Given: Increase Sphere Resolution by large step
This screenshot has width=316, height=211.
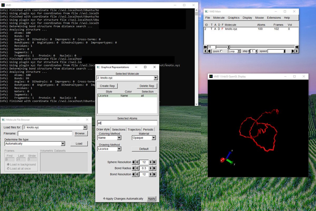Looking at the screenshot, I should pyautogui.click(x=154, y=162).
